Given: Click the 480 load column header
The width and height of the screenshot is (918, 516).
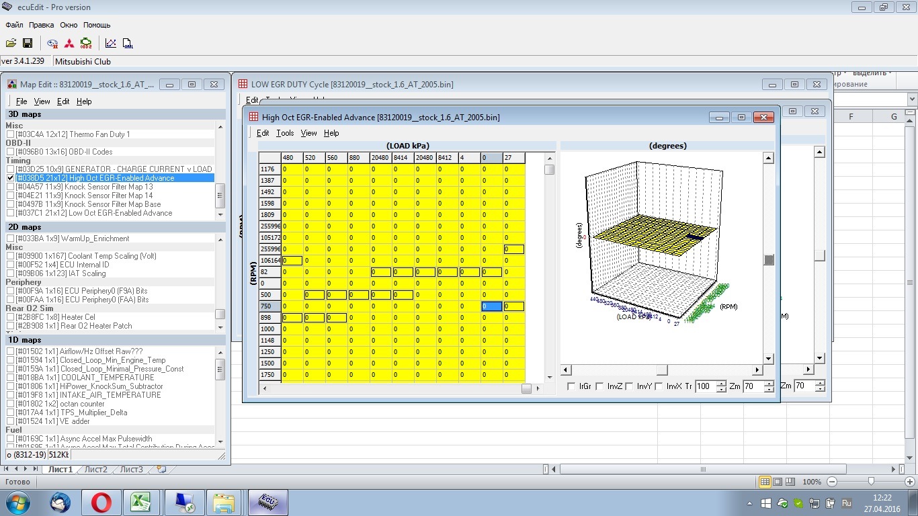Looking at the screenshot, I should [x=292, y=158].
